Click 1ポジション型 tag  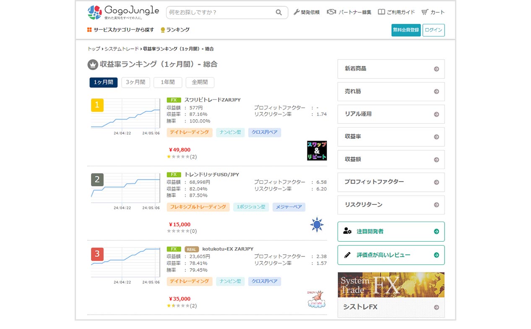click(x=251, y=207)
